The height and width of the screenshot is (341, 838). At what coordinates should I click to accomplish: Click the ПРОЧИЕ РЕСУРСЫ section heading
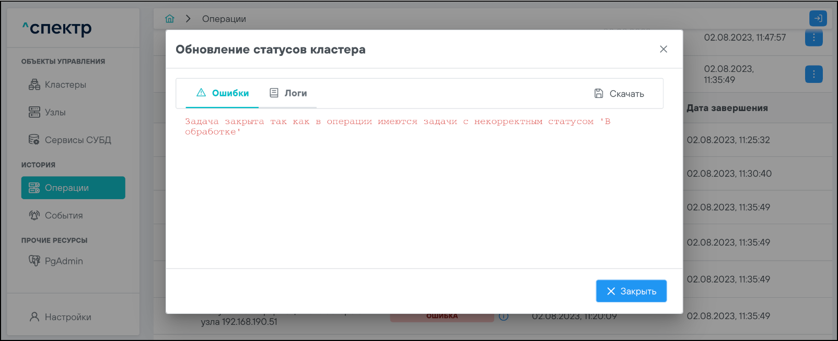point(54,240)
